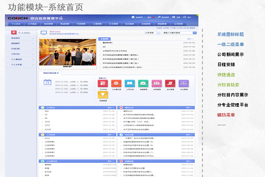The height and width of the screenshot is (177, 265).
Task: Open the pink ID card quick-access icon
Action: [x=157, y=83]
